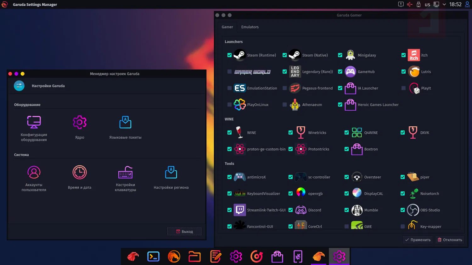The image size is (472, 265).
Task: Uncheck the Steam (Native) checkbox
Action: tap(285, 55)
